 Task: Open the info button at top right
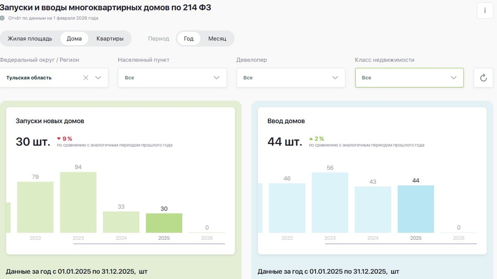485,11
